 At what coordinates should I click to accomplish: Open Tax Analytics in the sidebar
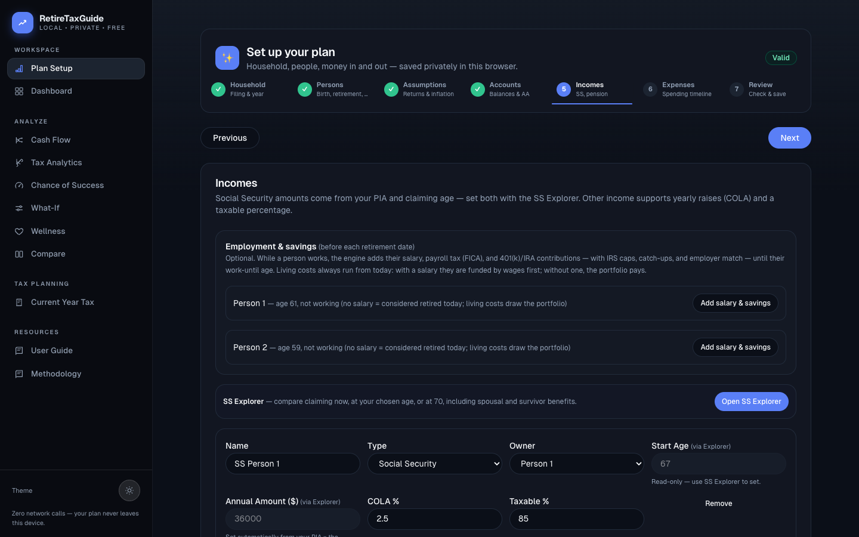[x=76, y=163]
